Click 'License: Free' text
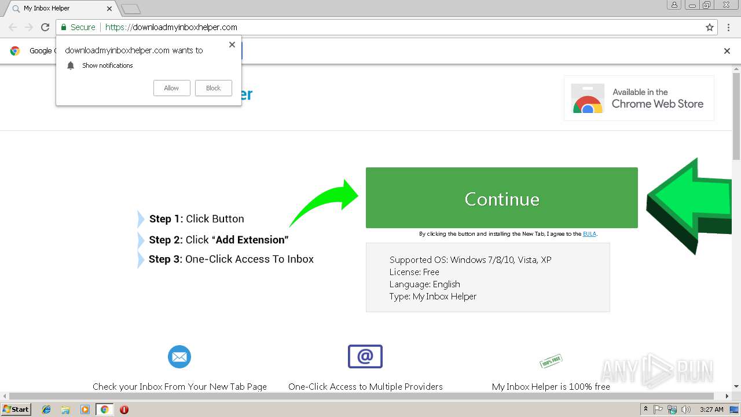 click(x=414, y=272)
